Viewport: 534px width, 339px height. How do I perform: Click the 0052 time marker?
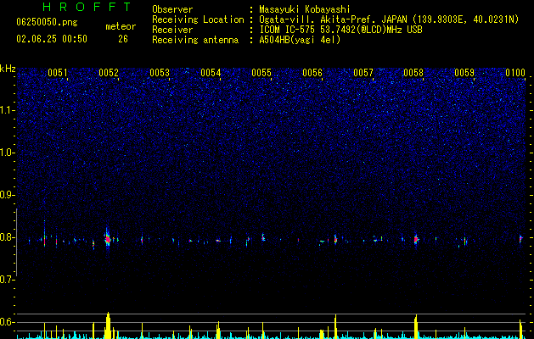click(109, 73)
